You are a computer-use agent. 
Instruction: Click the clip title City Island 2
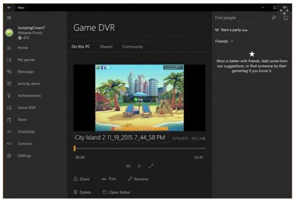[x=120, y=137]
